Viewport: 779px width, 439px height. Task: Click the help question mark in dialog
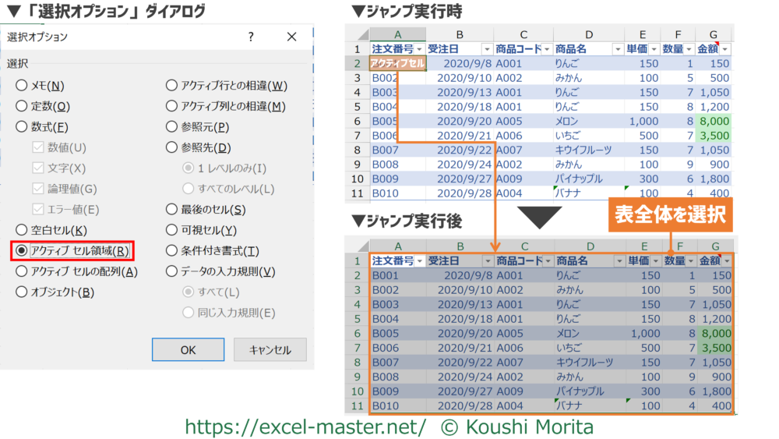point(251,37)
